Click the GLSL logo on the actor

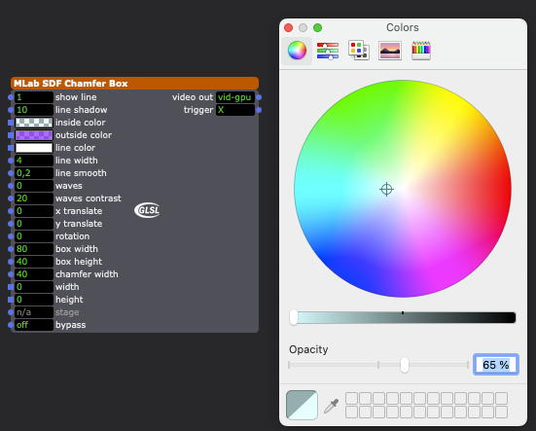(147, 210)
